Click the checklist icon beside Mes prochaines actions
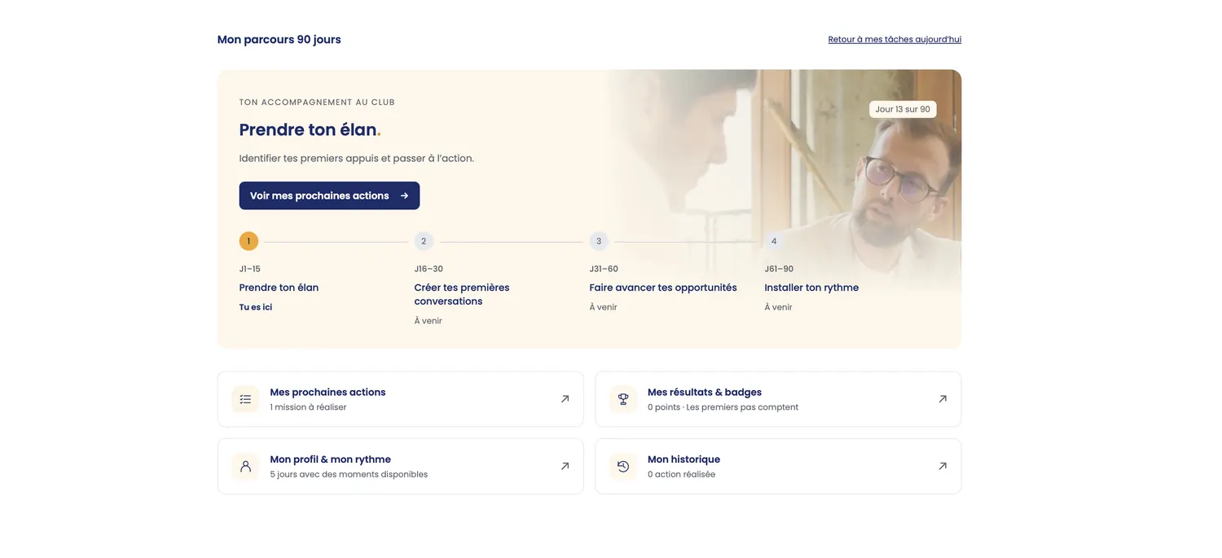The image size is (1222, 558). tap(245, 399)
